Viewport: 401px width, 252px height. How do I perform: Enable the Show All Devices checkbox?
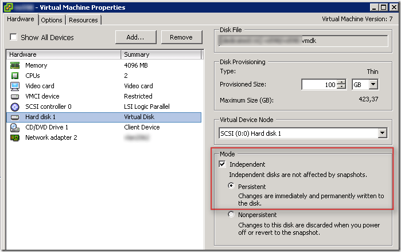[13, 37]
